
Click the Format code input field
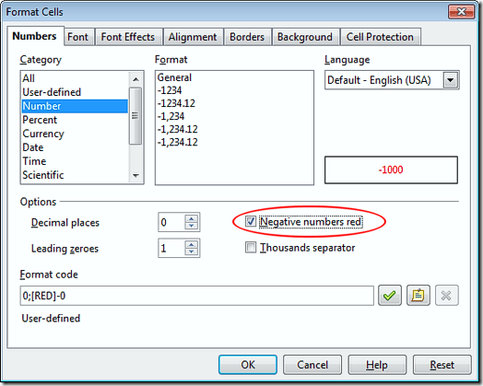click(197, 296)
